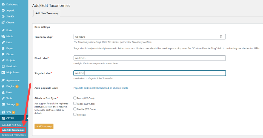Click the Dashboard icon in sidebar
Screen dimensions: 263x138
pyautogui.click(x=3, y=5)
